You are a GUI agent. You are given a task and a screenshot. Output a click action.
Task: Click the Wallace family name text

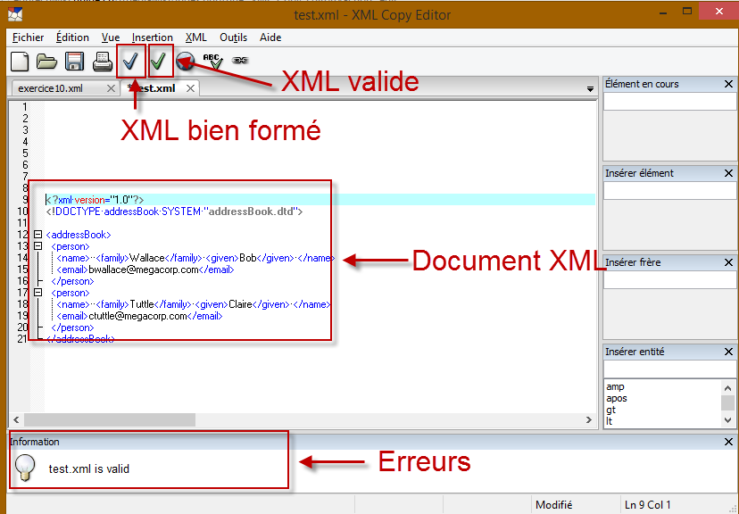(146, 258)
